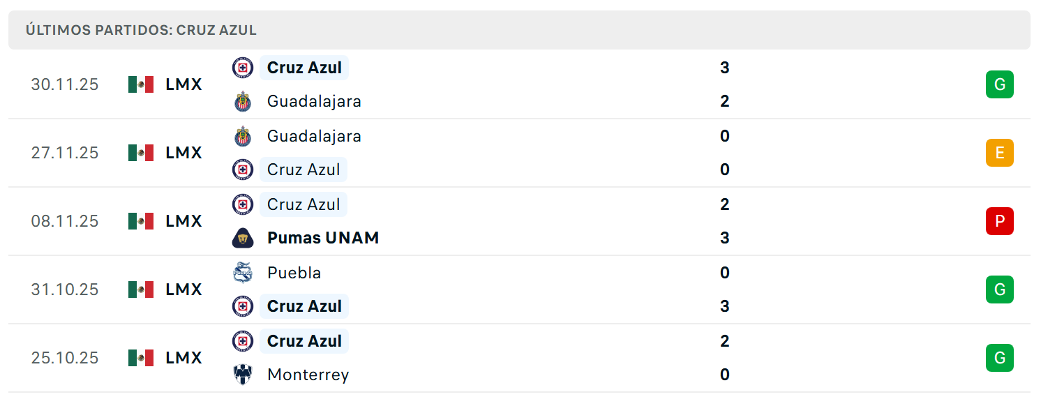Click Últimos Partidos: Cruz Azul header
Screen dimensions: 1041x406
pos(142,30)
